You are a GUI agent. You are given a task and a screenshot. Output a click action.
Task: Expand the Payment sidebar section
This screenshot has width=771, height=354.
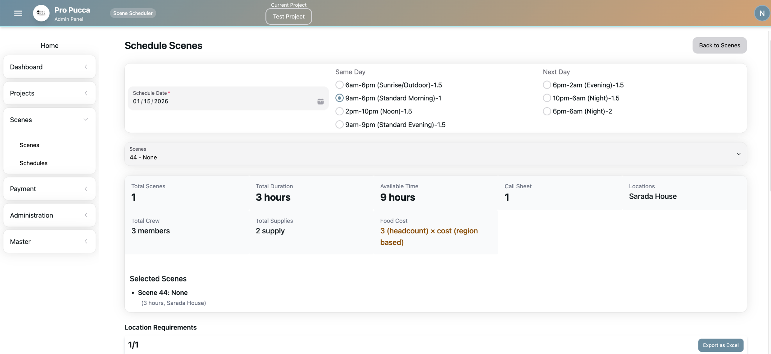(x=49, y=189)
